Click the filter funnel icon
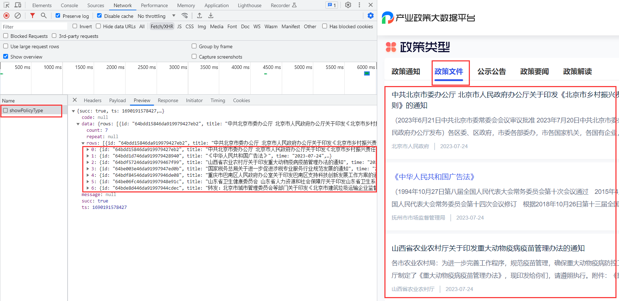The width and height of the screenshot is (619, 301). 33,16
